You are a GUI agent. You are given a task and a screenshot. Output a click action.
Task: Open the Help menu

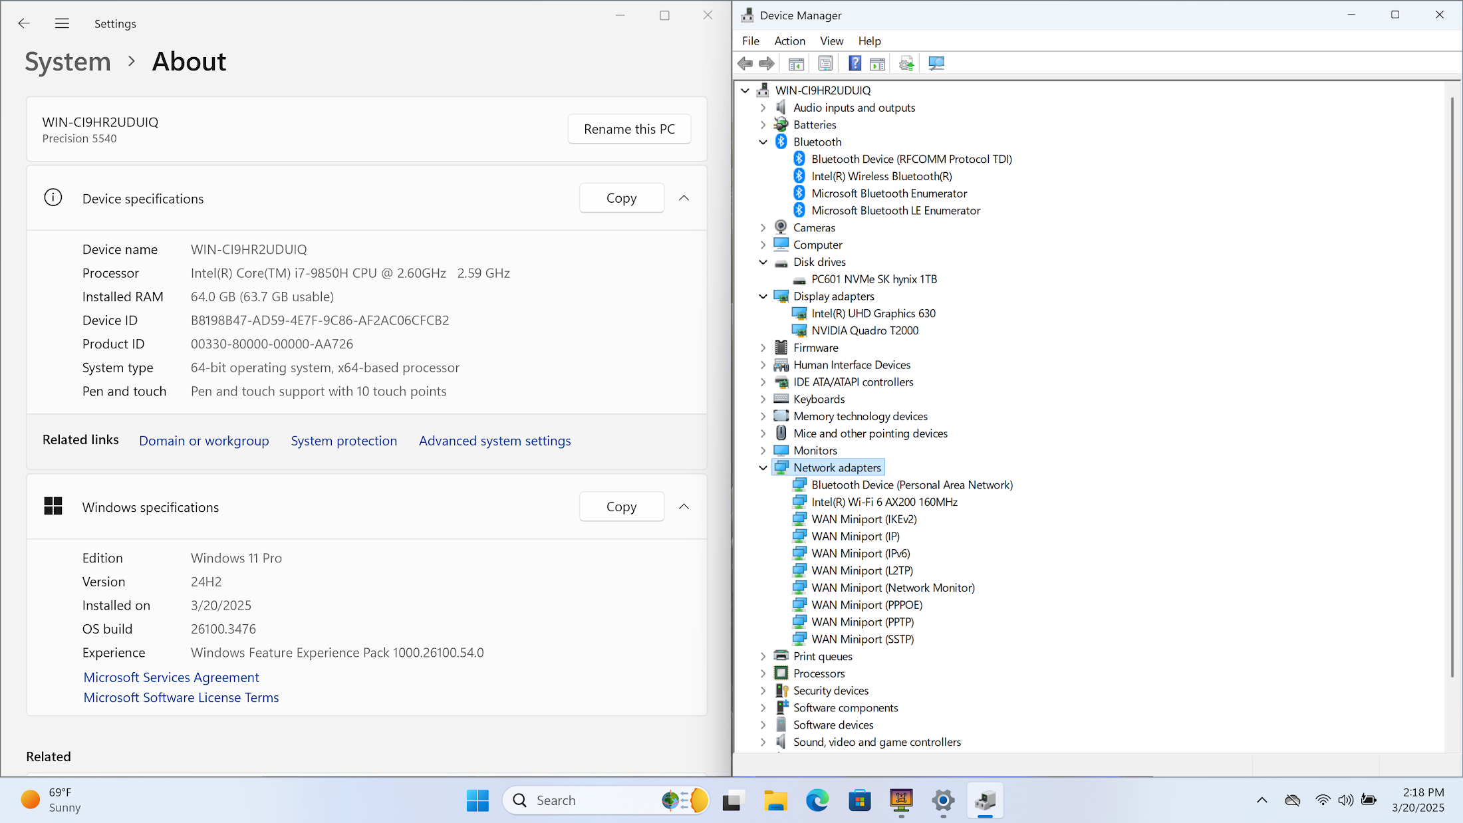tap(869, 41)
